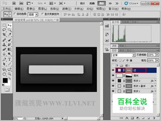Open the 文件(F) menu
The height and width of the screenshot is (121, 161).
[x=7, y=9]
